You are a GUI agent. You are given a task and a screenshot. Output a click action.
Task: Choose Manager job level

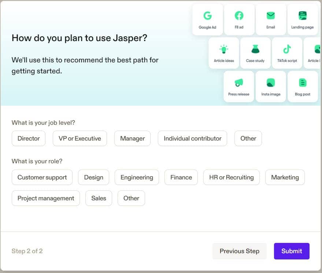click(133, 138)
